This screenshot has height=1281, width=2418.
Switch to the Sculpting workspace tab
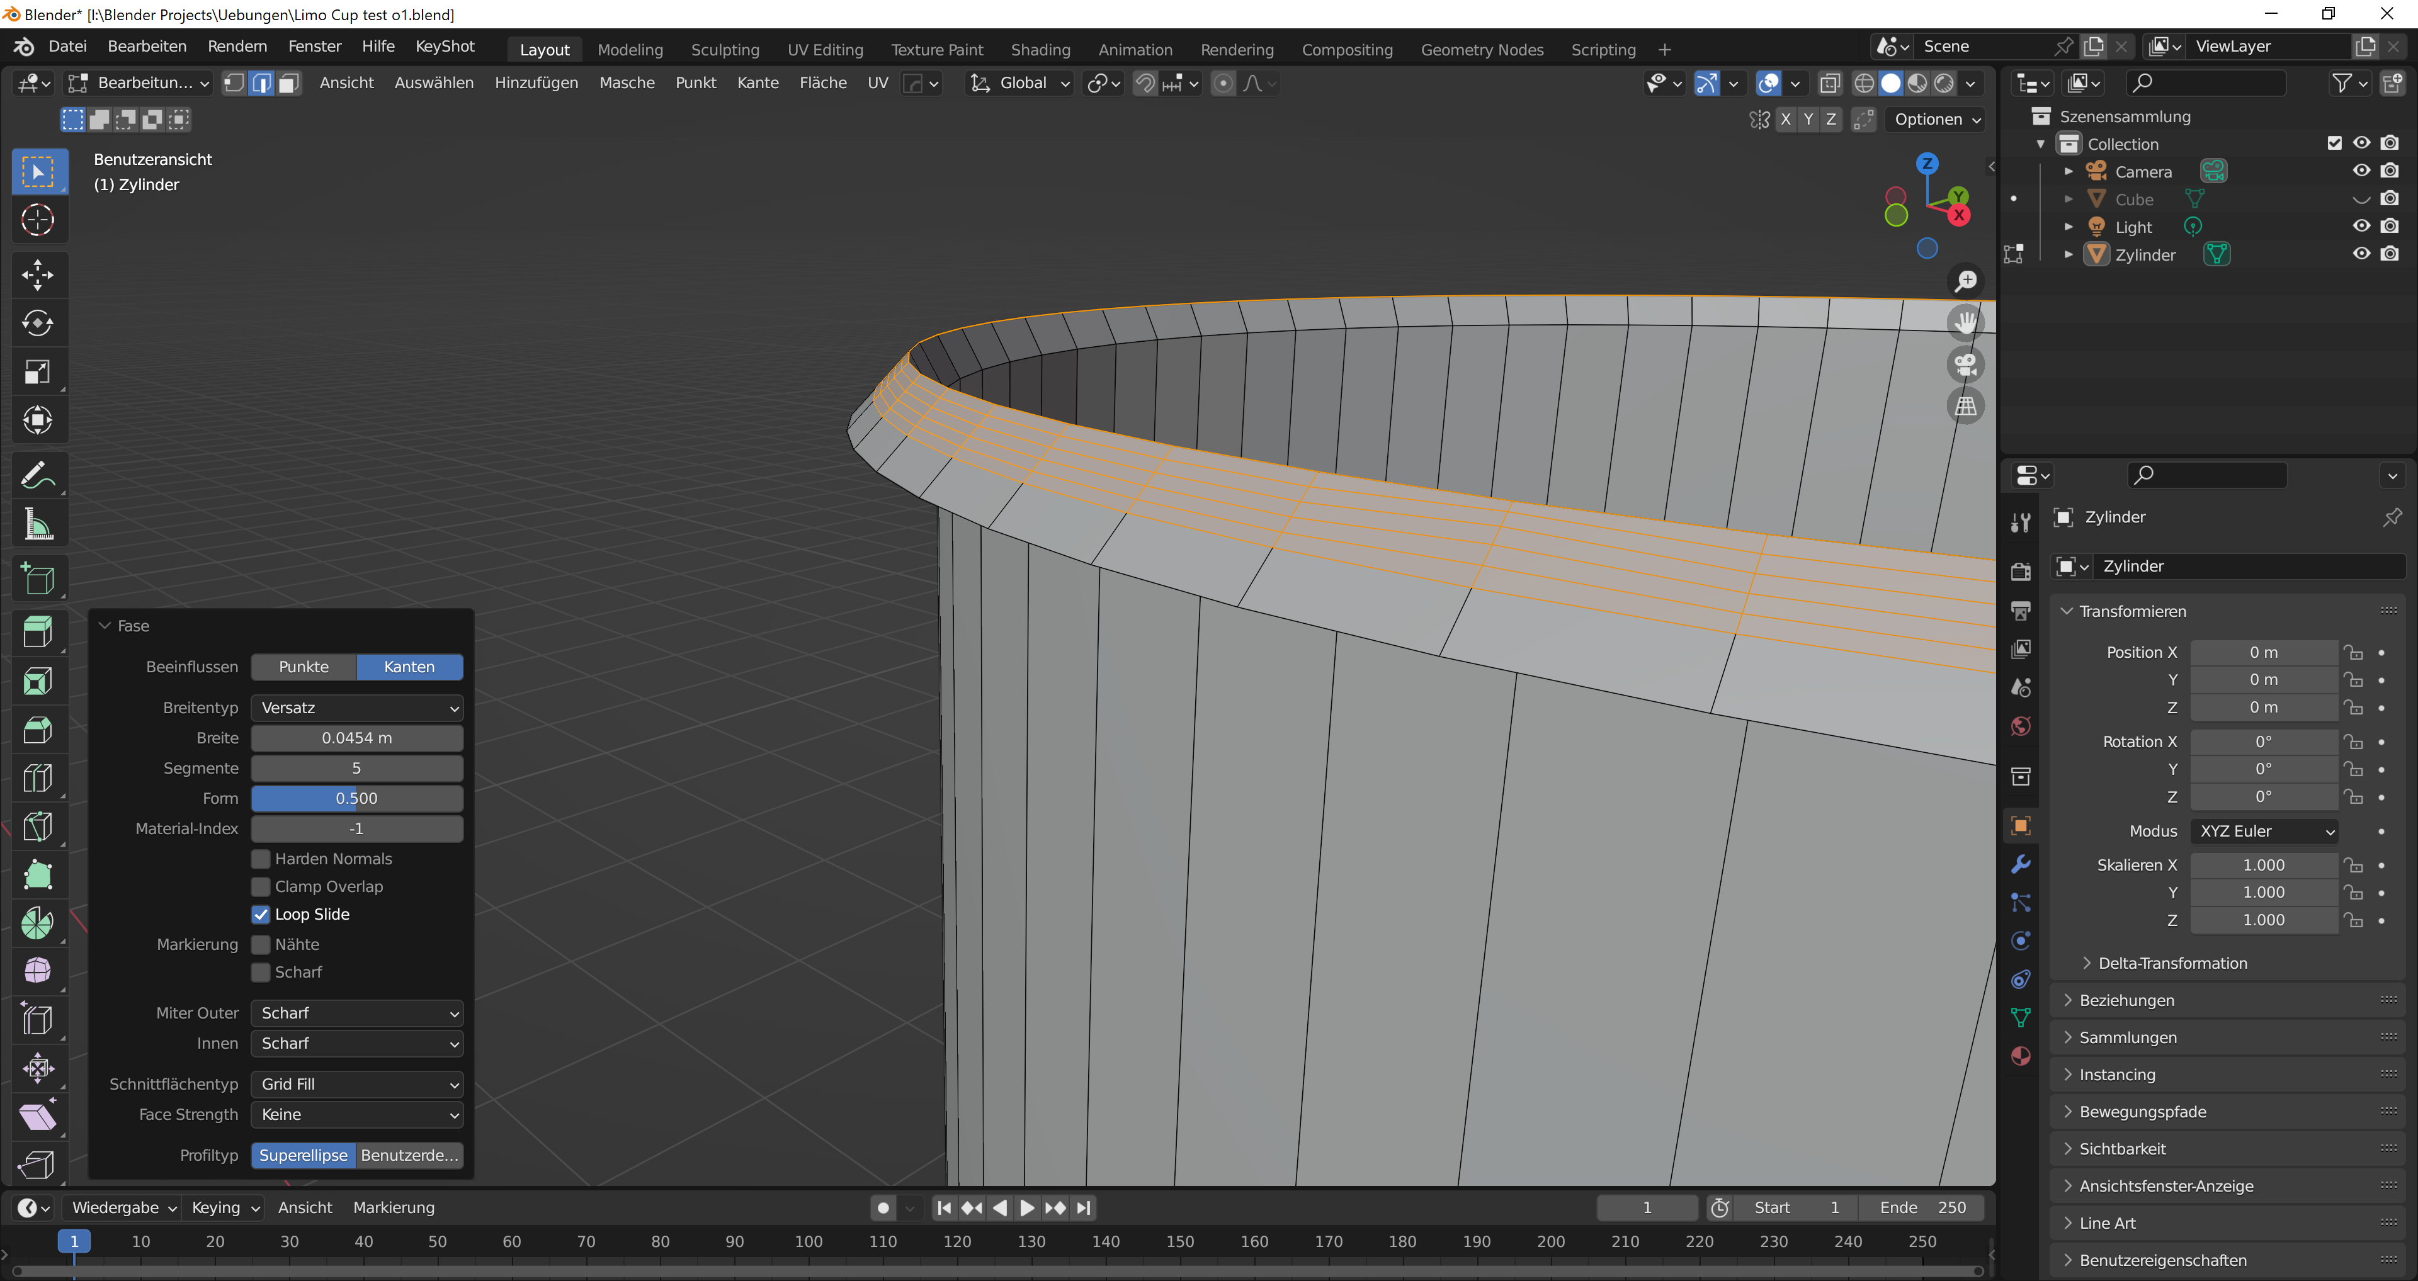click(725, 50)
